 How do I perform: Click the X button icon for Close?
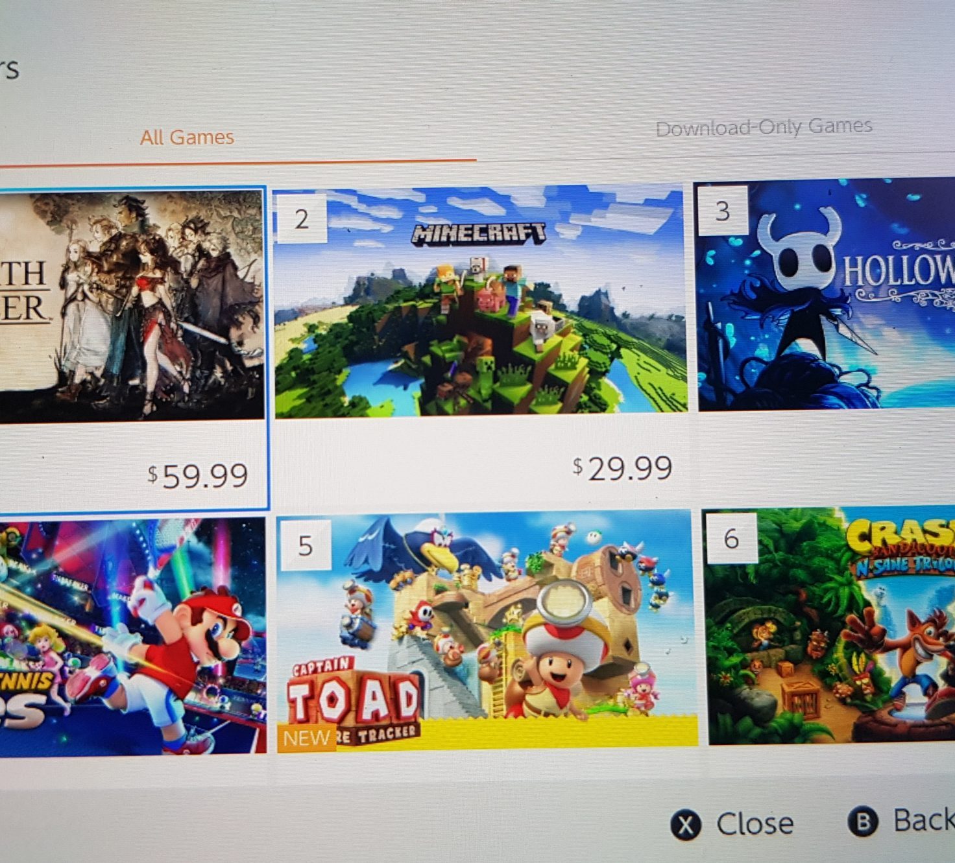click(686, 825)
